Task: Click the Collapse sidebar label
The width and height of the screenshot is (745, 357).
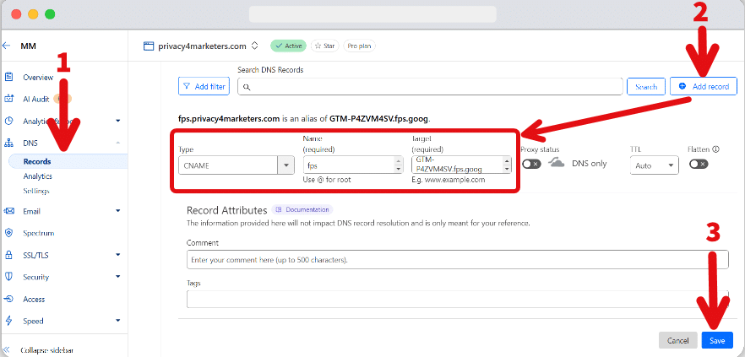Action: (x=46, y=350)
